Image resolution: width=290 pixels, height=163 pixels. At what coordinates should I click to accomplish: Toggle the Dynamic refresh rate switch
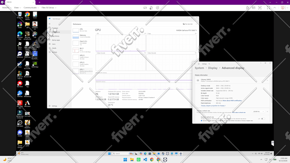tap(263, 119)
